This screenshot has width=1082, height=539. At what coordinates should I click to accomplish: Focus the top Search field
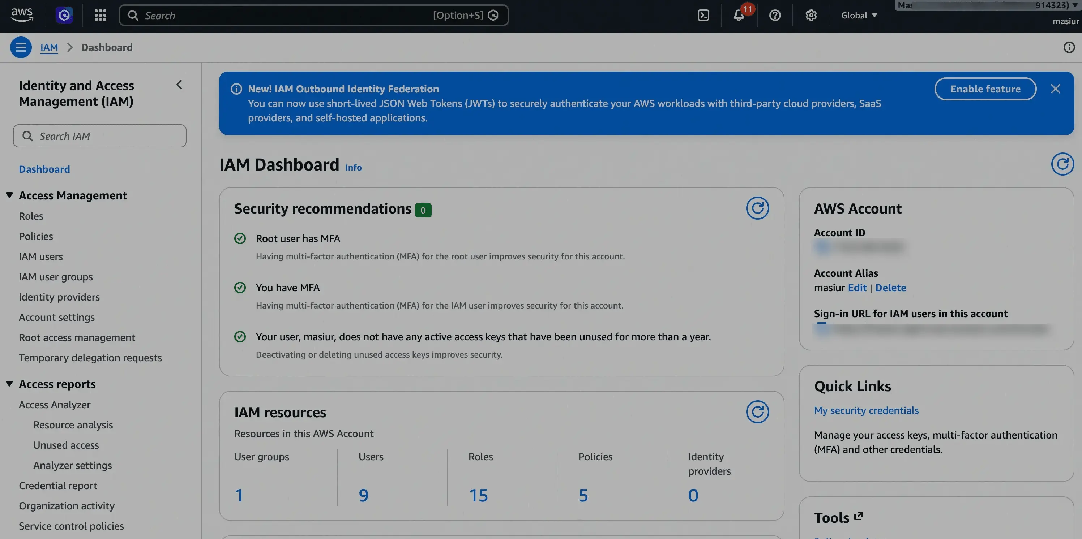[314, 15]
